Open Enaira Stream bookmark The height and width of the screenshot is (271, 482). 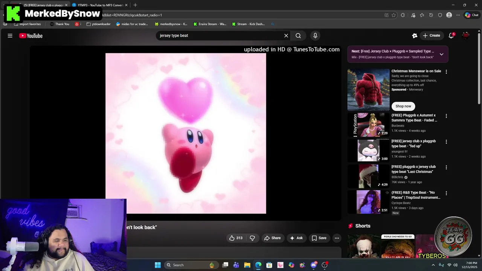210,24
